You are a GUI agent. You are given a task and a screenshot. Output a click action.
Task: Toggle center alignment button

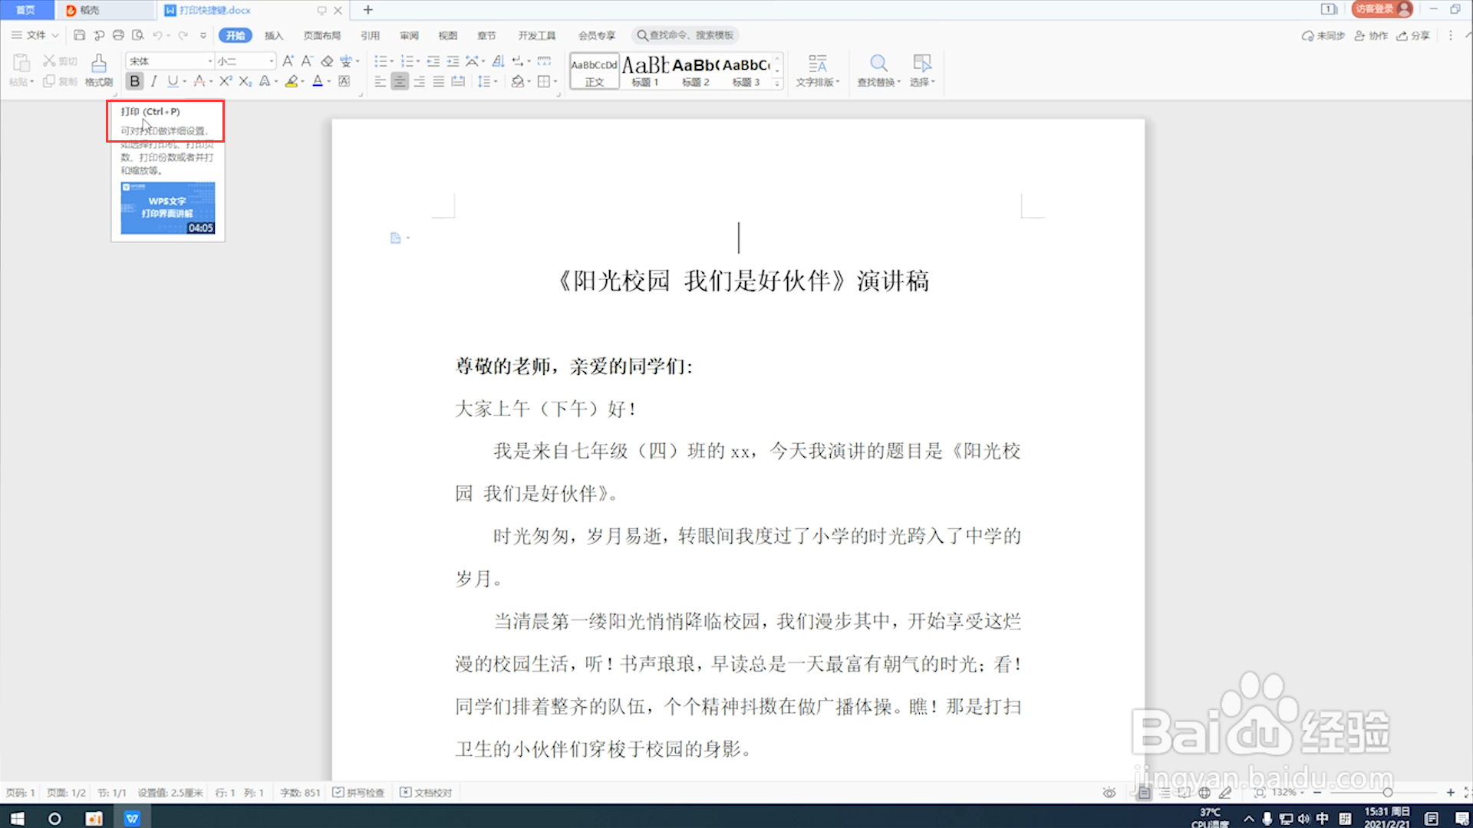pyautogui.click(x=400, y=81)
